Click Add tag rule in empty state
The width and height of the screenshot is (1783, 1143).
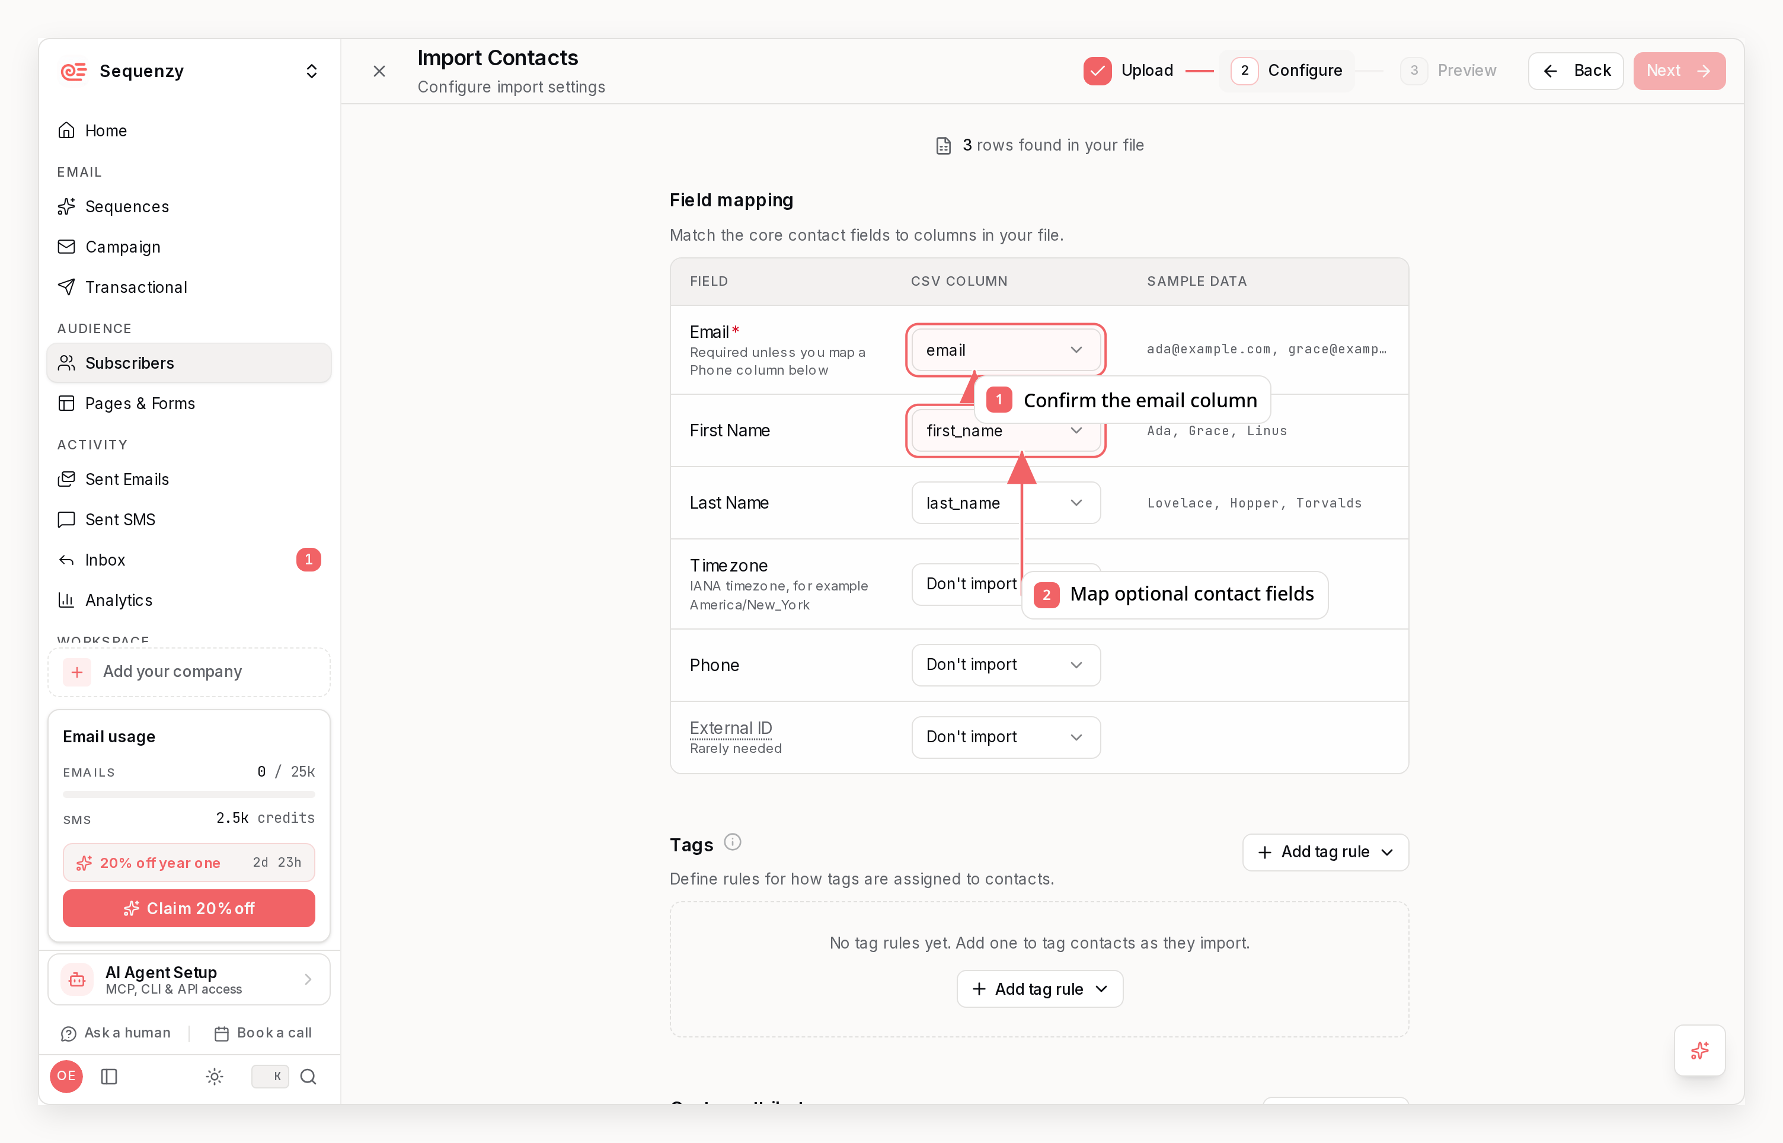coord(1040,989)
